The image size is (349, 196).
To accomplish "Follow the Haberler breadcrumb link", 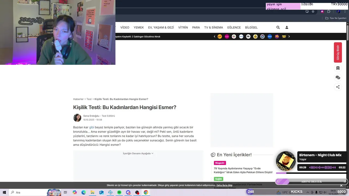I will pyautogui.click(x=78, y=99).
